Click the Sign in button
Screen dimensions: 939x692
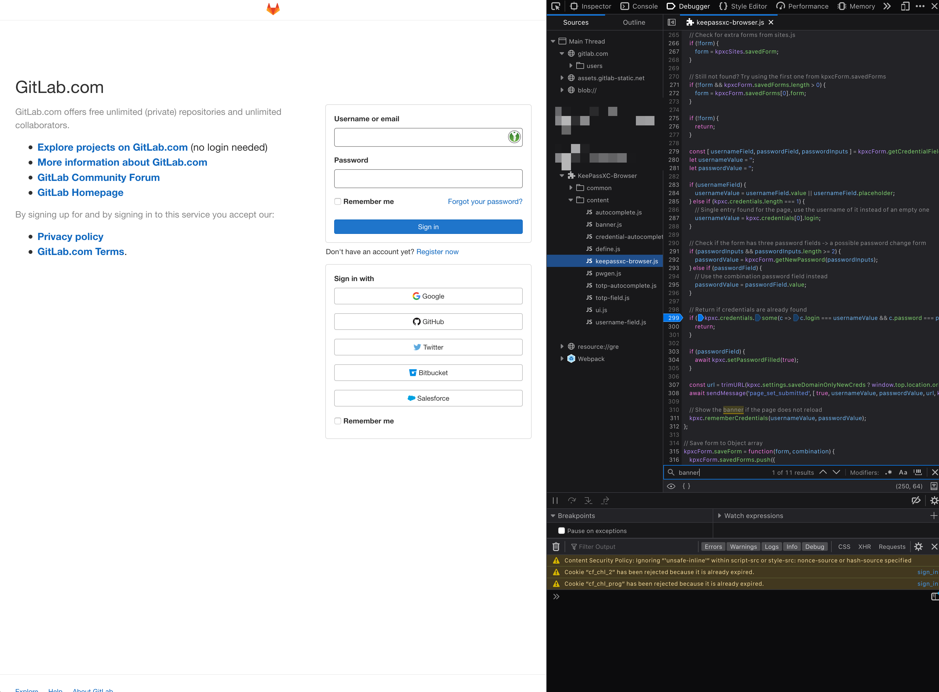[428, 227]
